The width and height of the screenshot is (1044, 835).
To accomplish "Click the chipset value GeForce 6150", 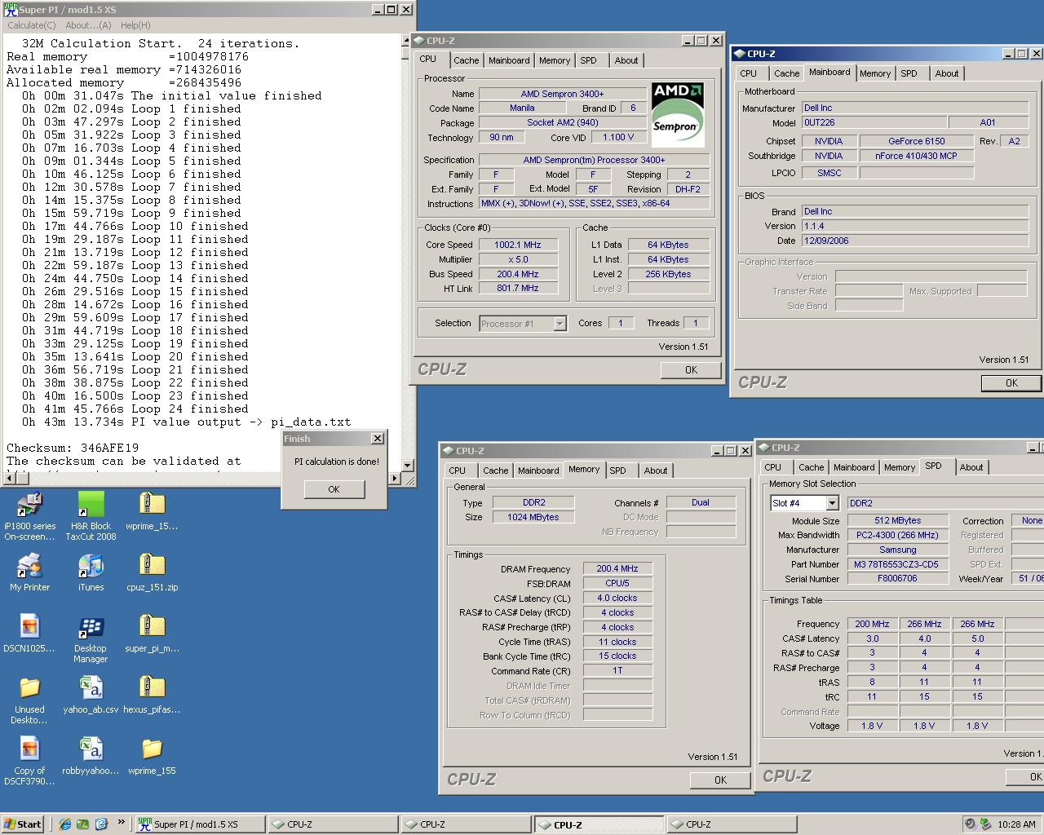I will tap(917, 141).
